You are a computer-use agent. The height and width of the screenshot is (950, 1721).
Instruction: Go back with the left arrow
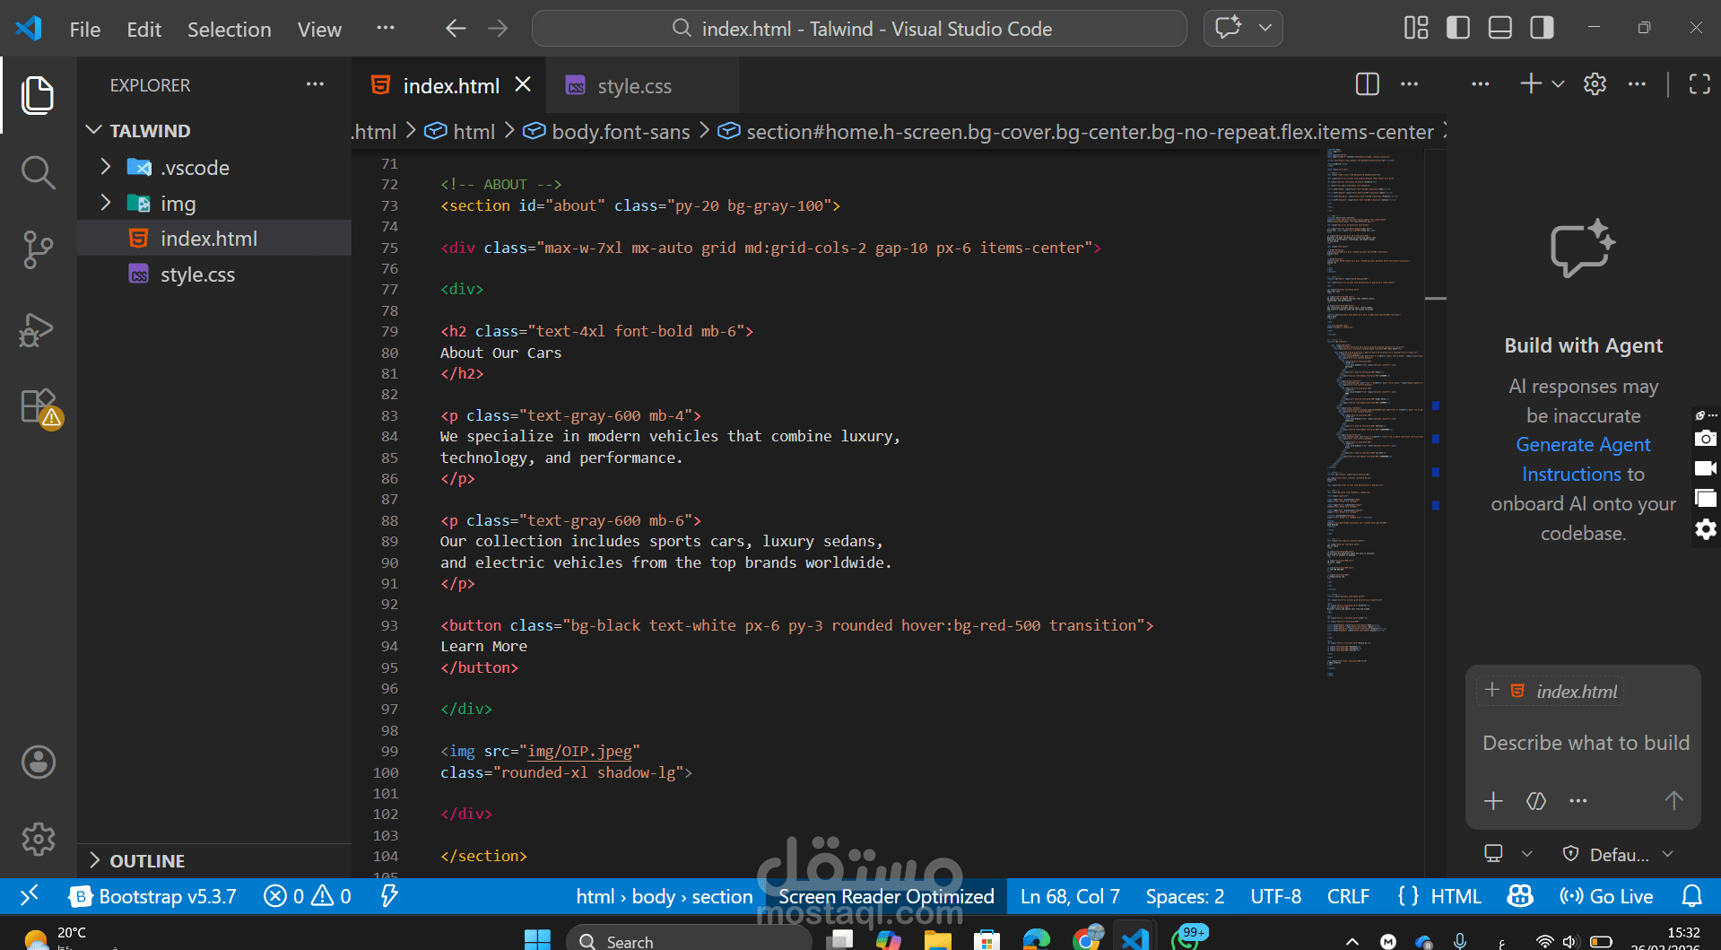point(456,29)
